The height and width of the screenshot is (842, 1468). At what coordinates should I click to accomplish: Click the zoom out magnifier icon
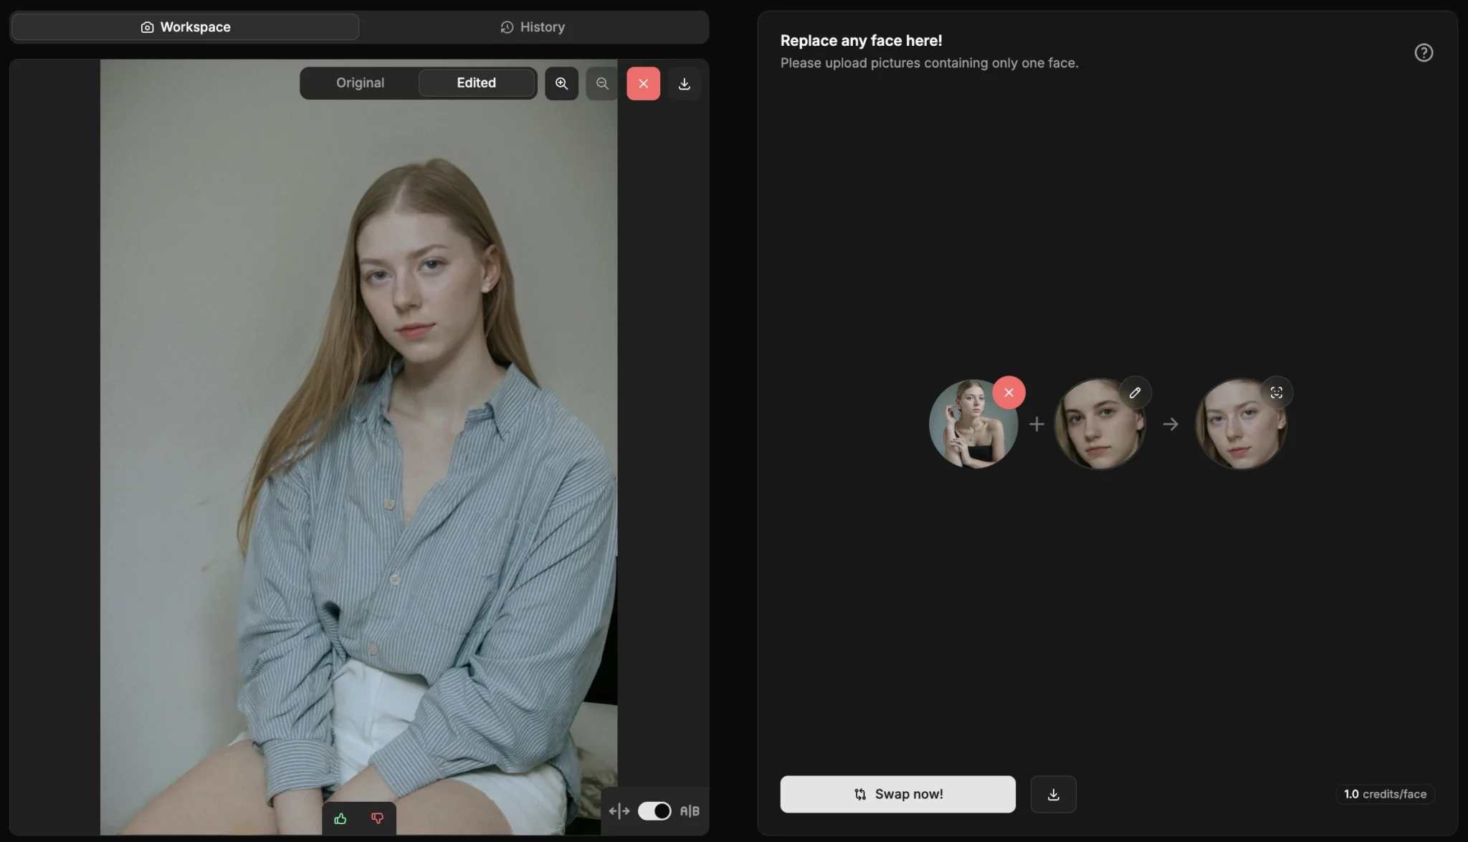pos(602,83)
